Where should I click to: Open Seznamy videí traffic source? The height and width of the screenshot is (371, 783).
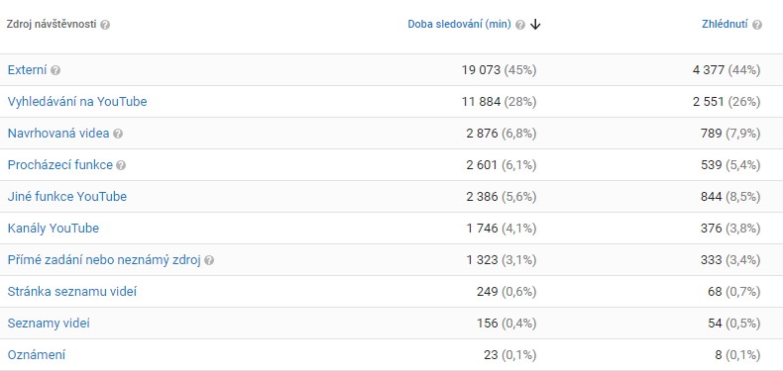click(49, 324)
